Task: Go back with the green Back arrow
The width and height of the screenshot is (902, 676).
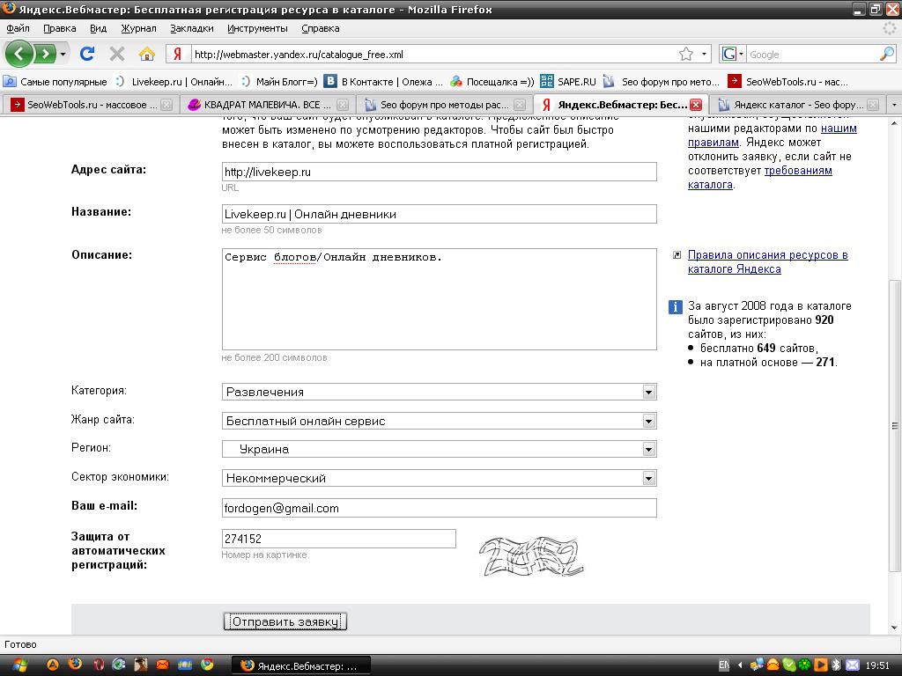Action: (x=19, y=54)
